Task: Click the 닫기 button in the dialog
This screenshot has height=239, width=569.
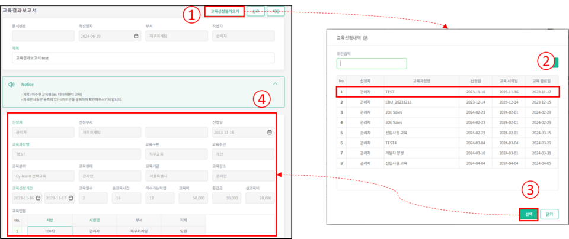Action: [549, 214]
